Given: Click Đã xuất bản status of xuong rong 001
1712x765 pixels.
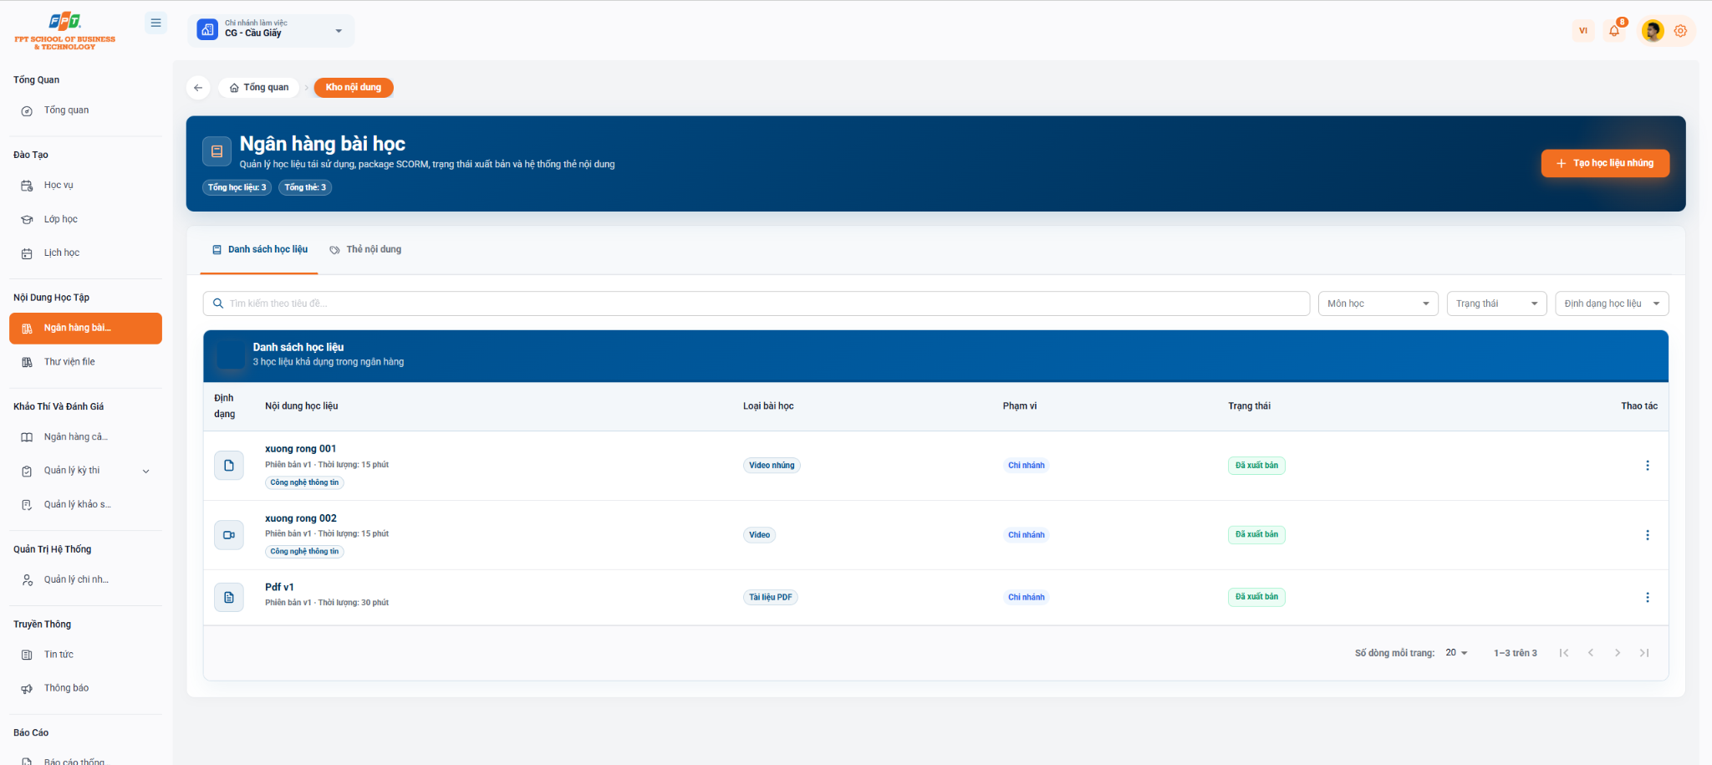Looking at the screenshot, I should 1256,466.
